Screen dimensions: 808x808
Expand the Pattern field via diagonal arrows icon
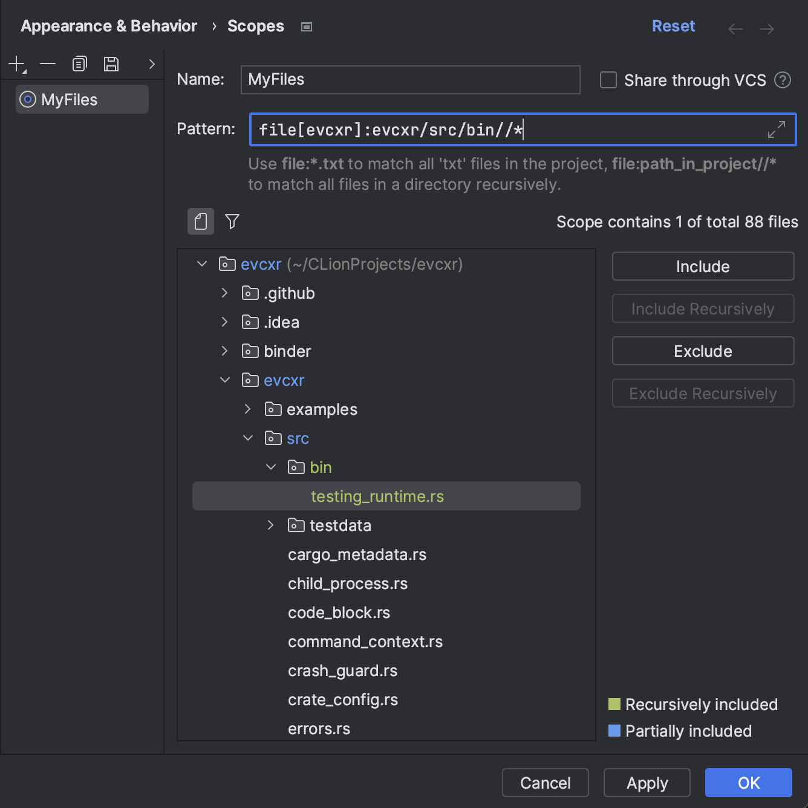776,129
